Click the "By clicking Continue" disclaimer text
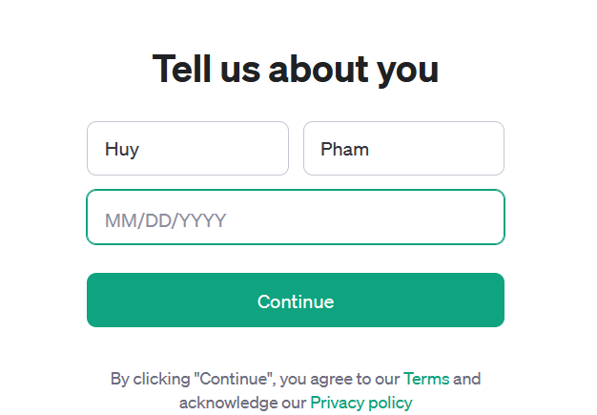Viewport: 597px width, 415px height. pyautogui.click(x=191, y=379)
